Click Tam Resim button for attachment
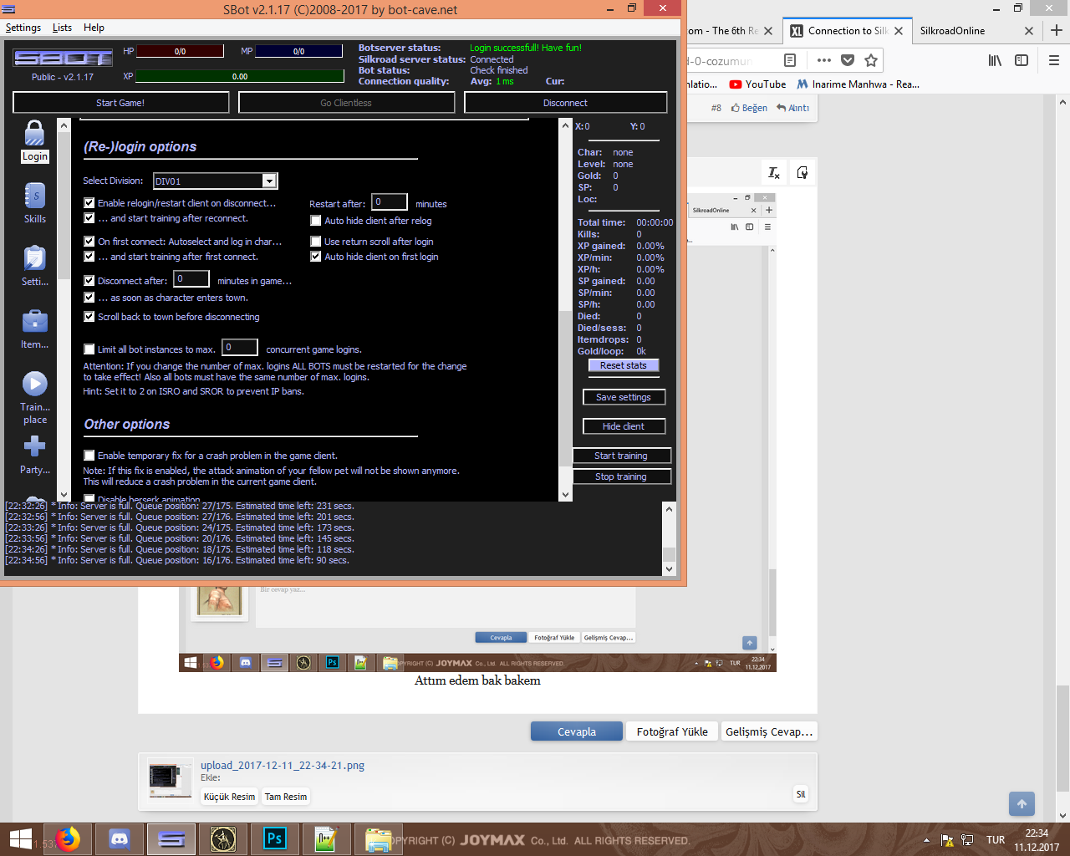This screenshot has height=856, width=1070. tap(286, 797)
